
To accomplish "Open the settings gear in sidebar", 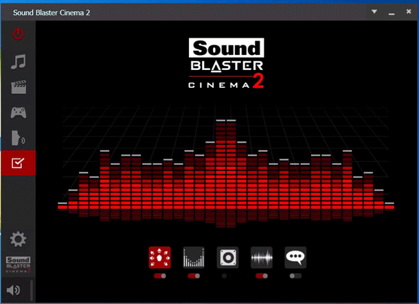I will pos(18,239).
